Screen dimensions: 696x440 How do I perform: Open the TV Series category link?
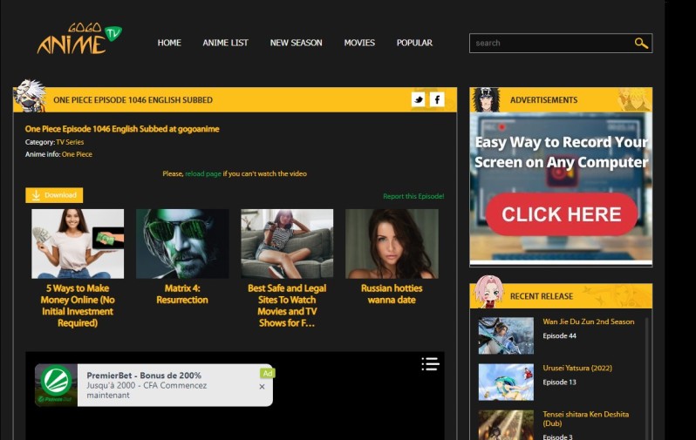tap(70, 142)
